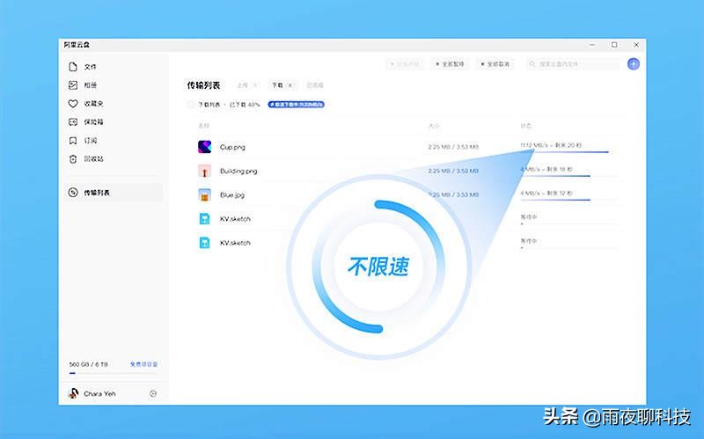This screenshot has height=439, width=704.
Task: Open the 相册 album icon in sidebar
Action: [73, 84]
